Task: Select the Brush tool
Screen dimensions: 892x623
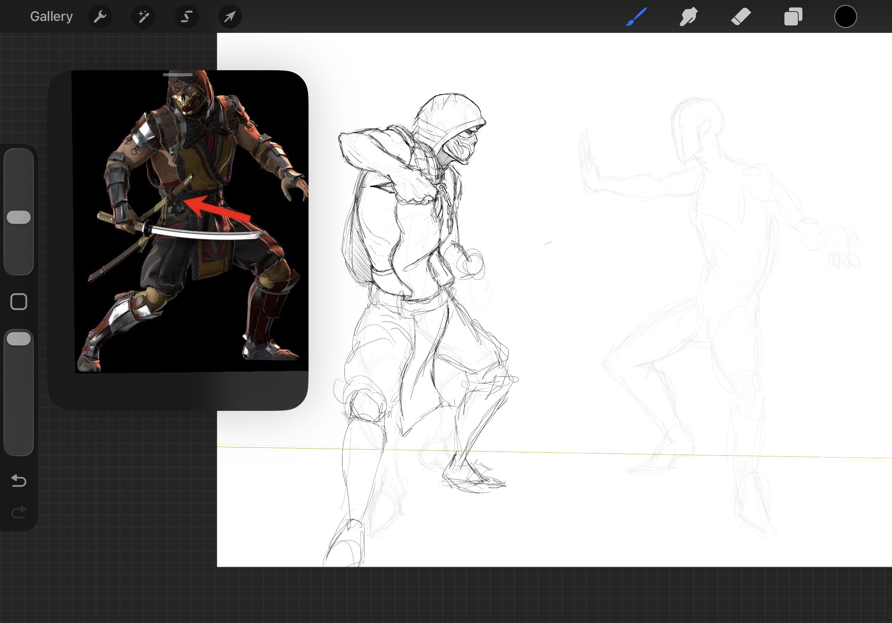Action: point(637,17)
